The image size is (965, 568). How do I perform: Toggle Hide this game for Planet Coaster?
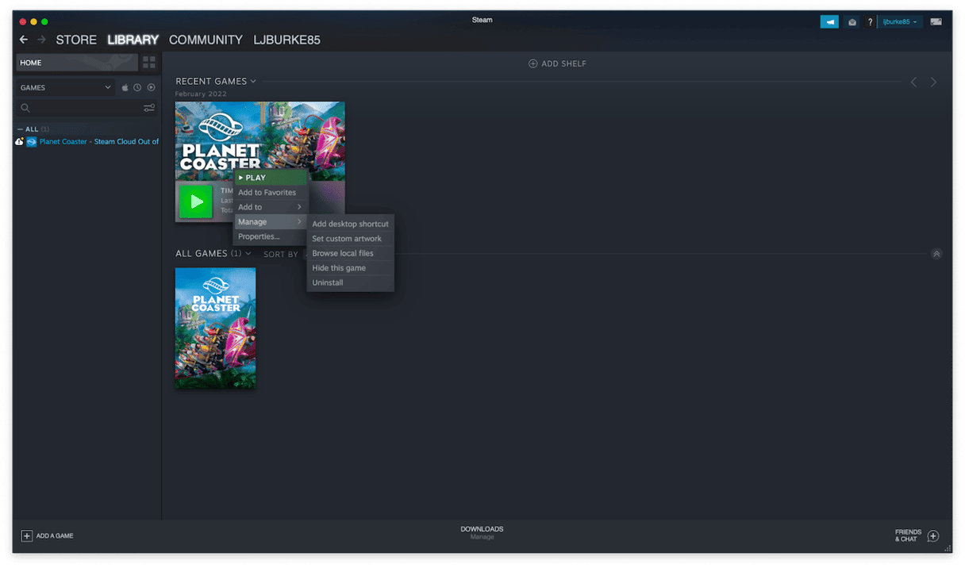point(337,267)
